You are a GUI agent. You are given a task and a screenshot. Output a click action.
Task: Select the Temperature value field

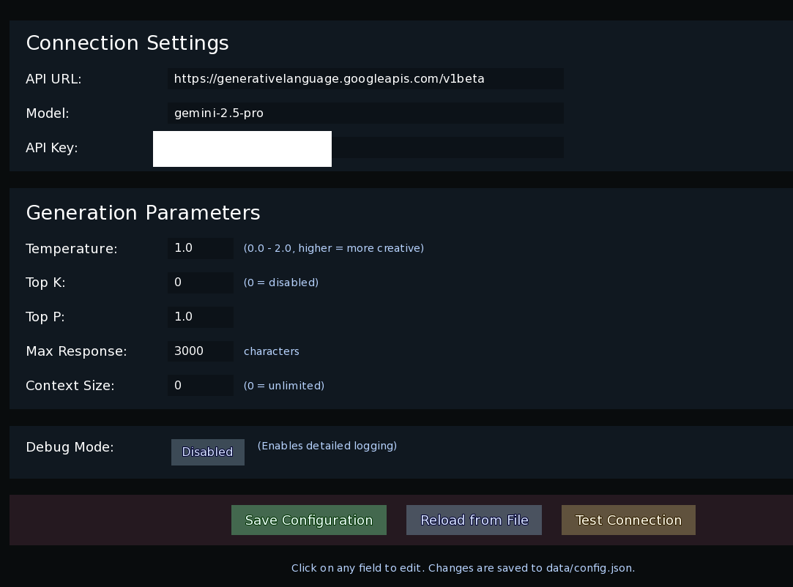click(x=200, y=248)
